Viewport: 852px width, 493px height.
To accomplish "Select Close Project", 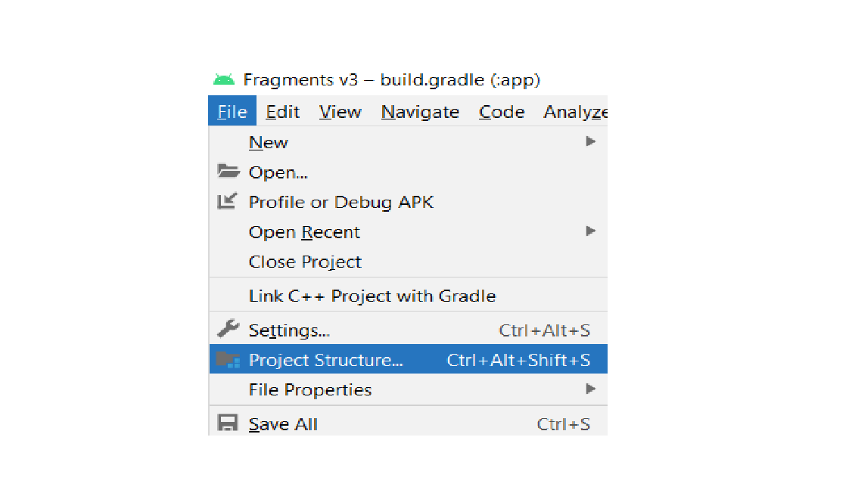I will [x=305, y=262].
